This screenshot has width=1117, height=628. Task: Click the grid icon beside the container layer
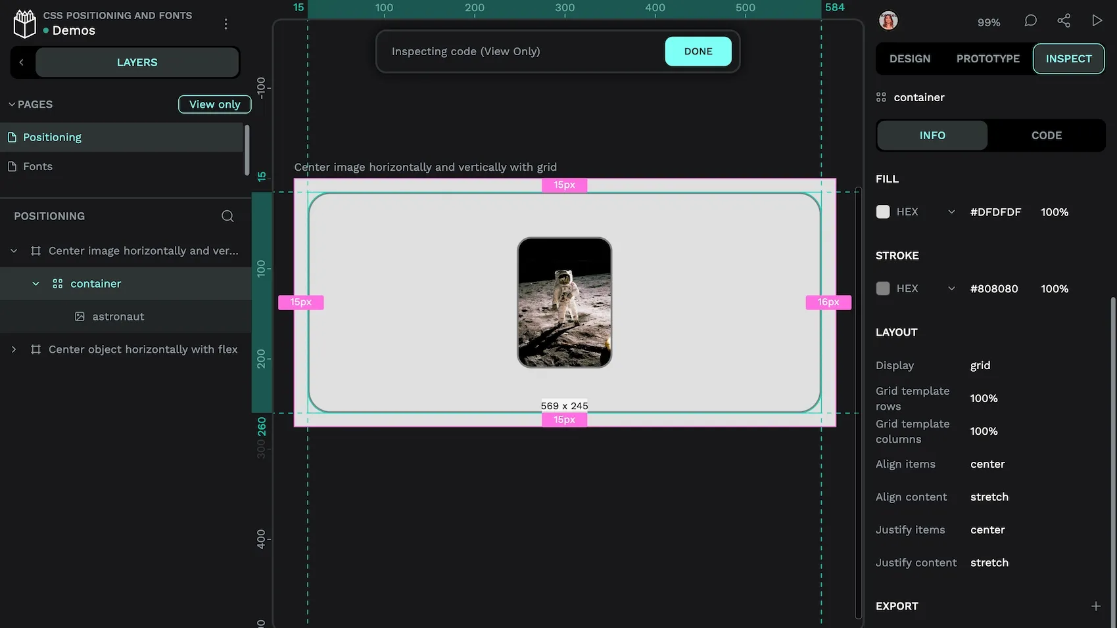58,284
